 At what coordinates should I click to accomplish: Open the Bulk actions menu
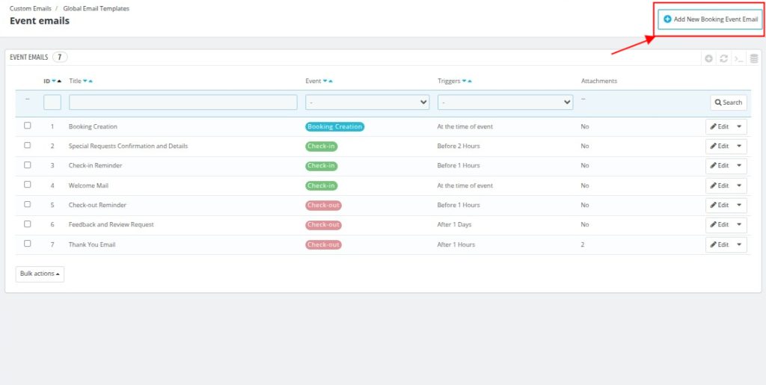coord(40,274)
